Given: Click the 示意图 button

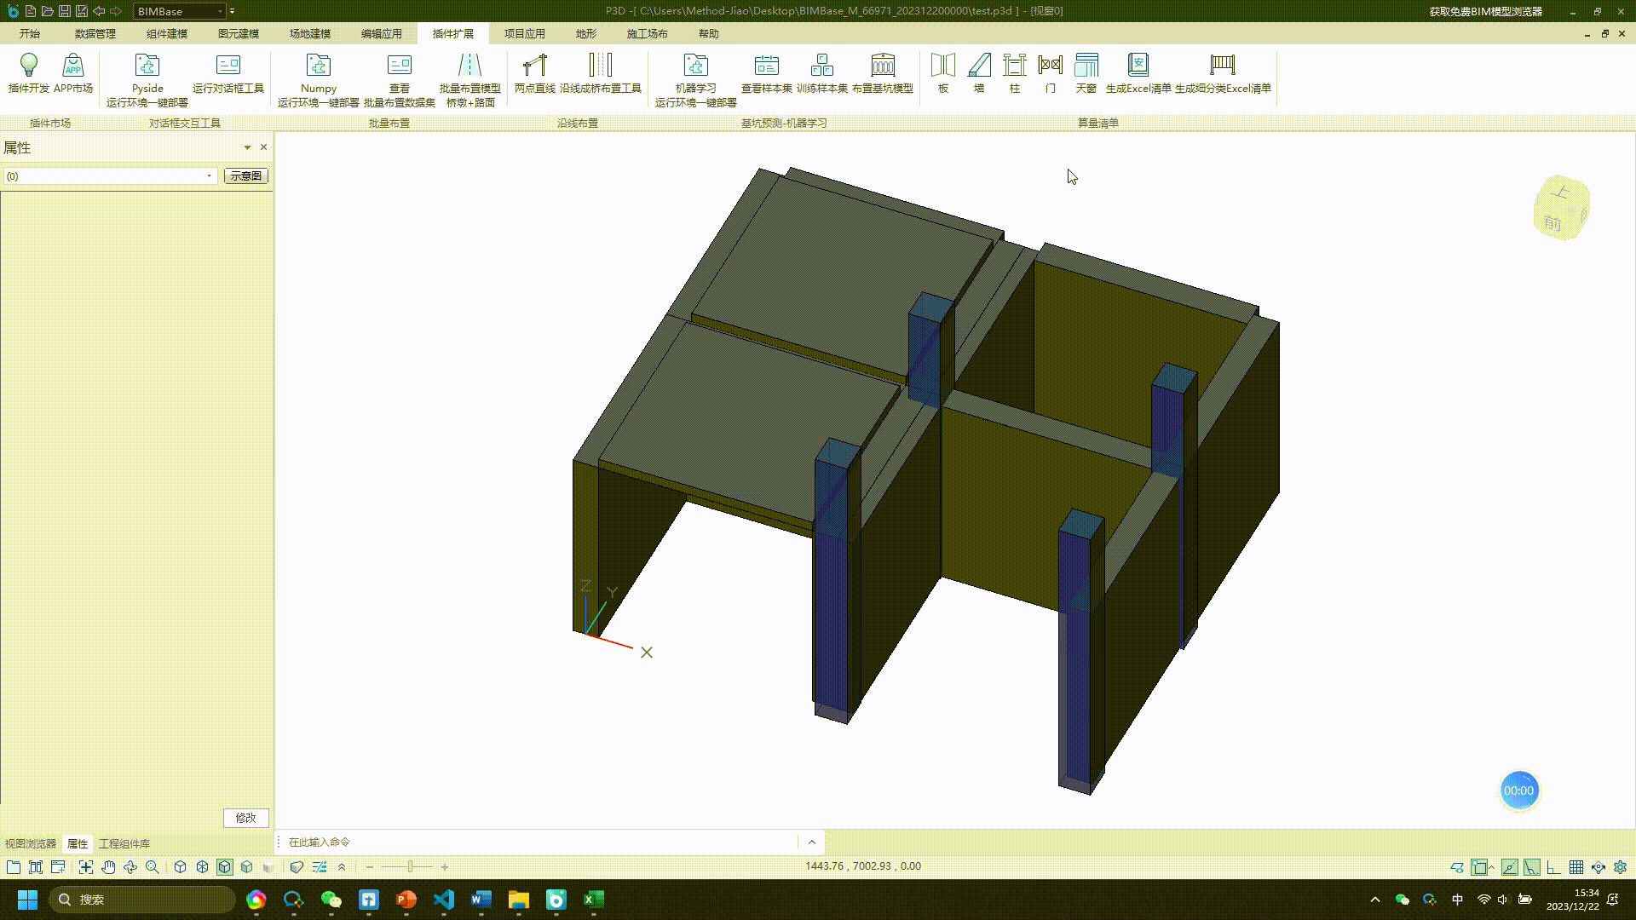Looking at the screenshot, I should point(245,176).
